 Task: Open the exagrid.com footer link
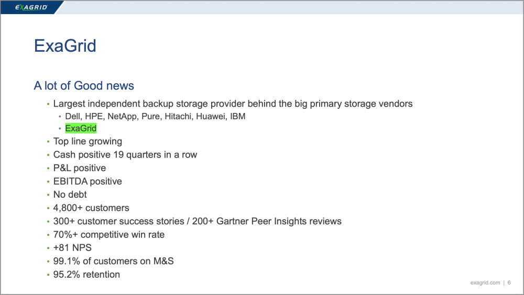485,282
